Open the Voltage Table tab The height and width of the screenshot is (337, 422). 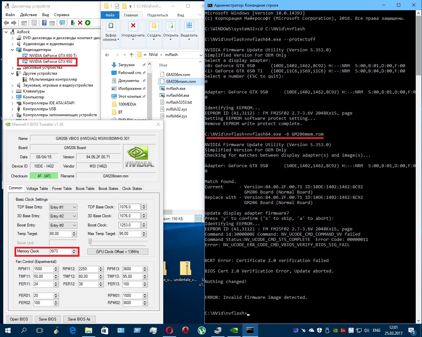tap(37, 189)
